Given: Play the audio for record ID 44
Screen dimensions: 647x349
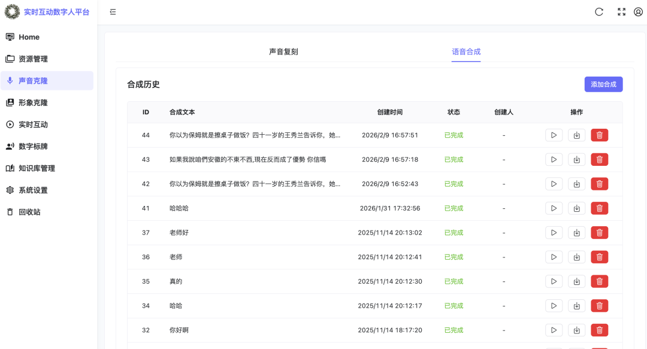Looking at the screenshot, I should tap(554, 135).
